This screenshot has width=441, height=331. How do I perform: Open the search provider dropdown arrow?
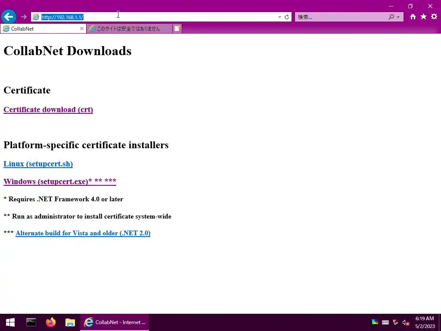398,17
